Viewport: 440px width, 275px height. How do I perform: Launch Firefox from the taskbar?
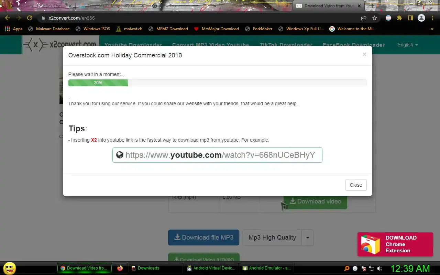pos(120,268)
